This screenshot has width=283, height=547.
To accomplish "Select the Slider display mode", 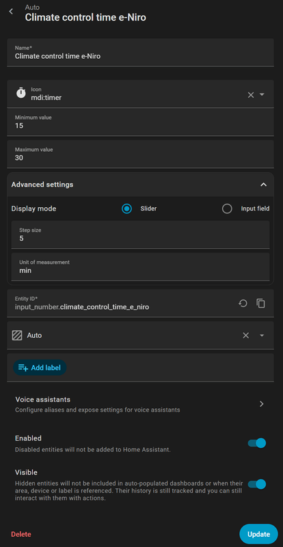I will click(126, 209).
